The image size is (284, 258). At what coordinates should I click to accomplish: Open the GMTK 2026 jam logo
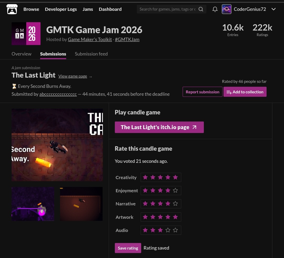pos(26,33)
